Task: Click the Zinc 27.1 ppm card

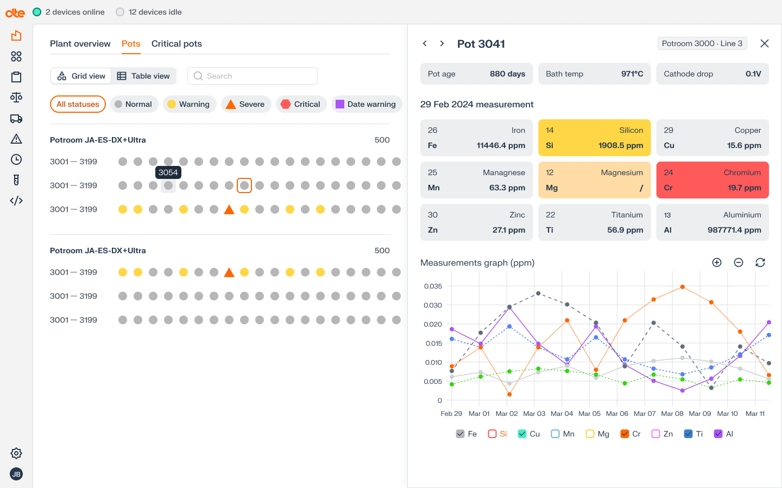Action: pos(476,222)
